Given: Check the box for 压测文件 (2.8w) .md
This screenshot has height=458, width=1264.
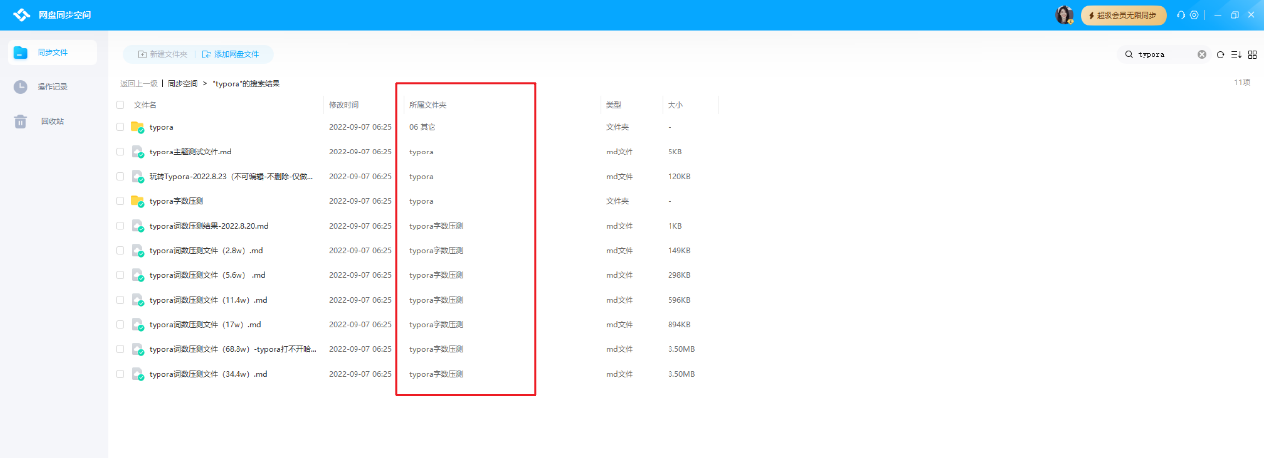Looking at the screenshot, I should 120,250.
